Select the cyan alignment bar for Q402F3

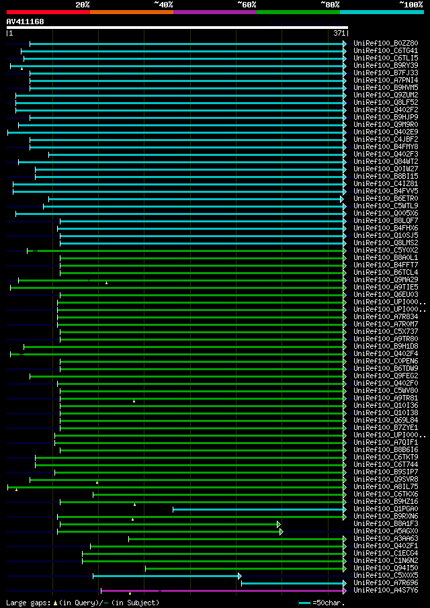pyautogui.click(x=196, y=155)
